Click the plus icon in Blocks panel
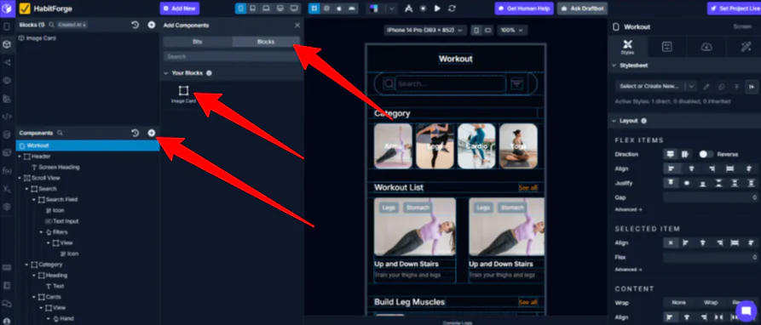This screenshot has height=325, width=761. point(152,25)
